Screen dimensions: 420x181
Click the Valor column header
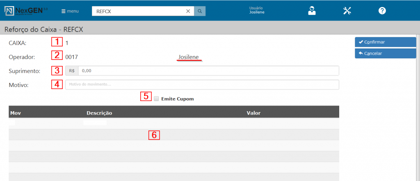[253, 112]
